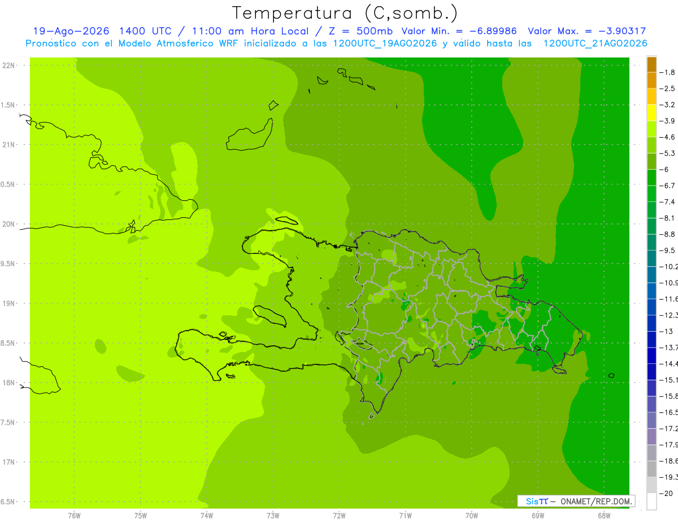The width and height of the screenshot is (678, 523).
Task: Click the '21N' latitude label
Action: coord(9,145)
